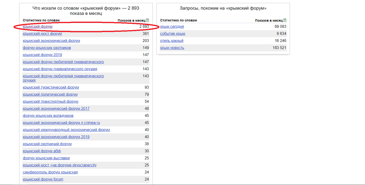The height and width of the screenshot is (185, 365).
Task: Click the "крымский форум forum" link
Action: [x=43, y=180]
